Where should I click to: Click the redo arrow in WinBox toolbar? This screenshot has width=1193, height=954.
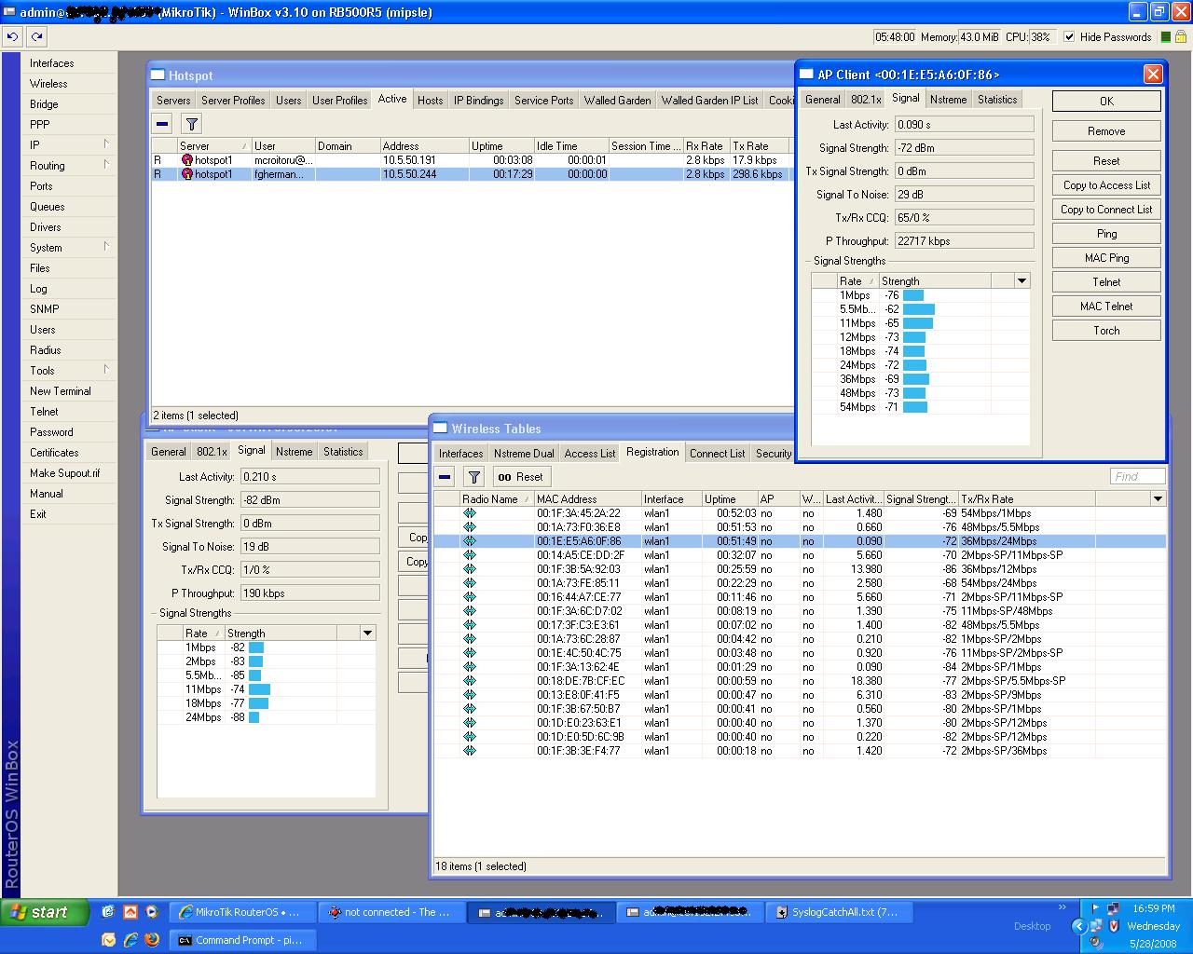[x=36, y=36]
